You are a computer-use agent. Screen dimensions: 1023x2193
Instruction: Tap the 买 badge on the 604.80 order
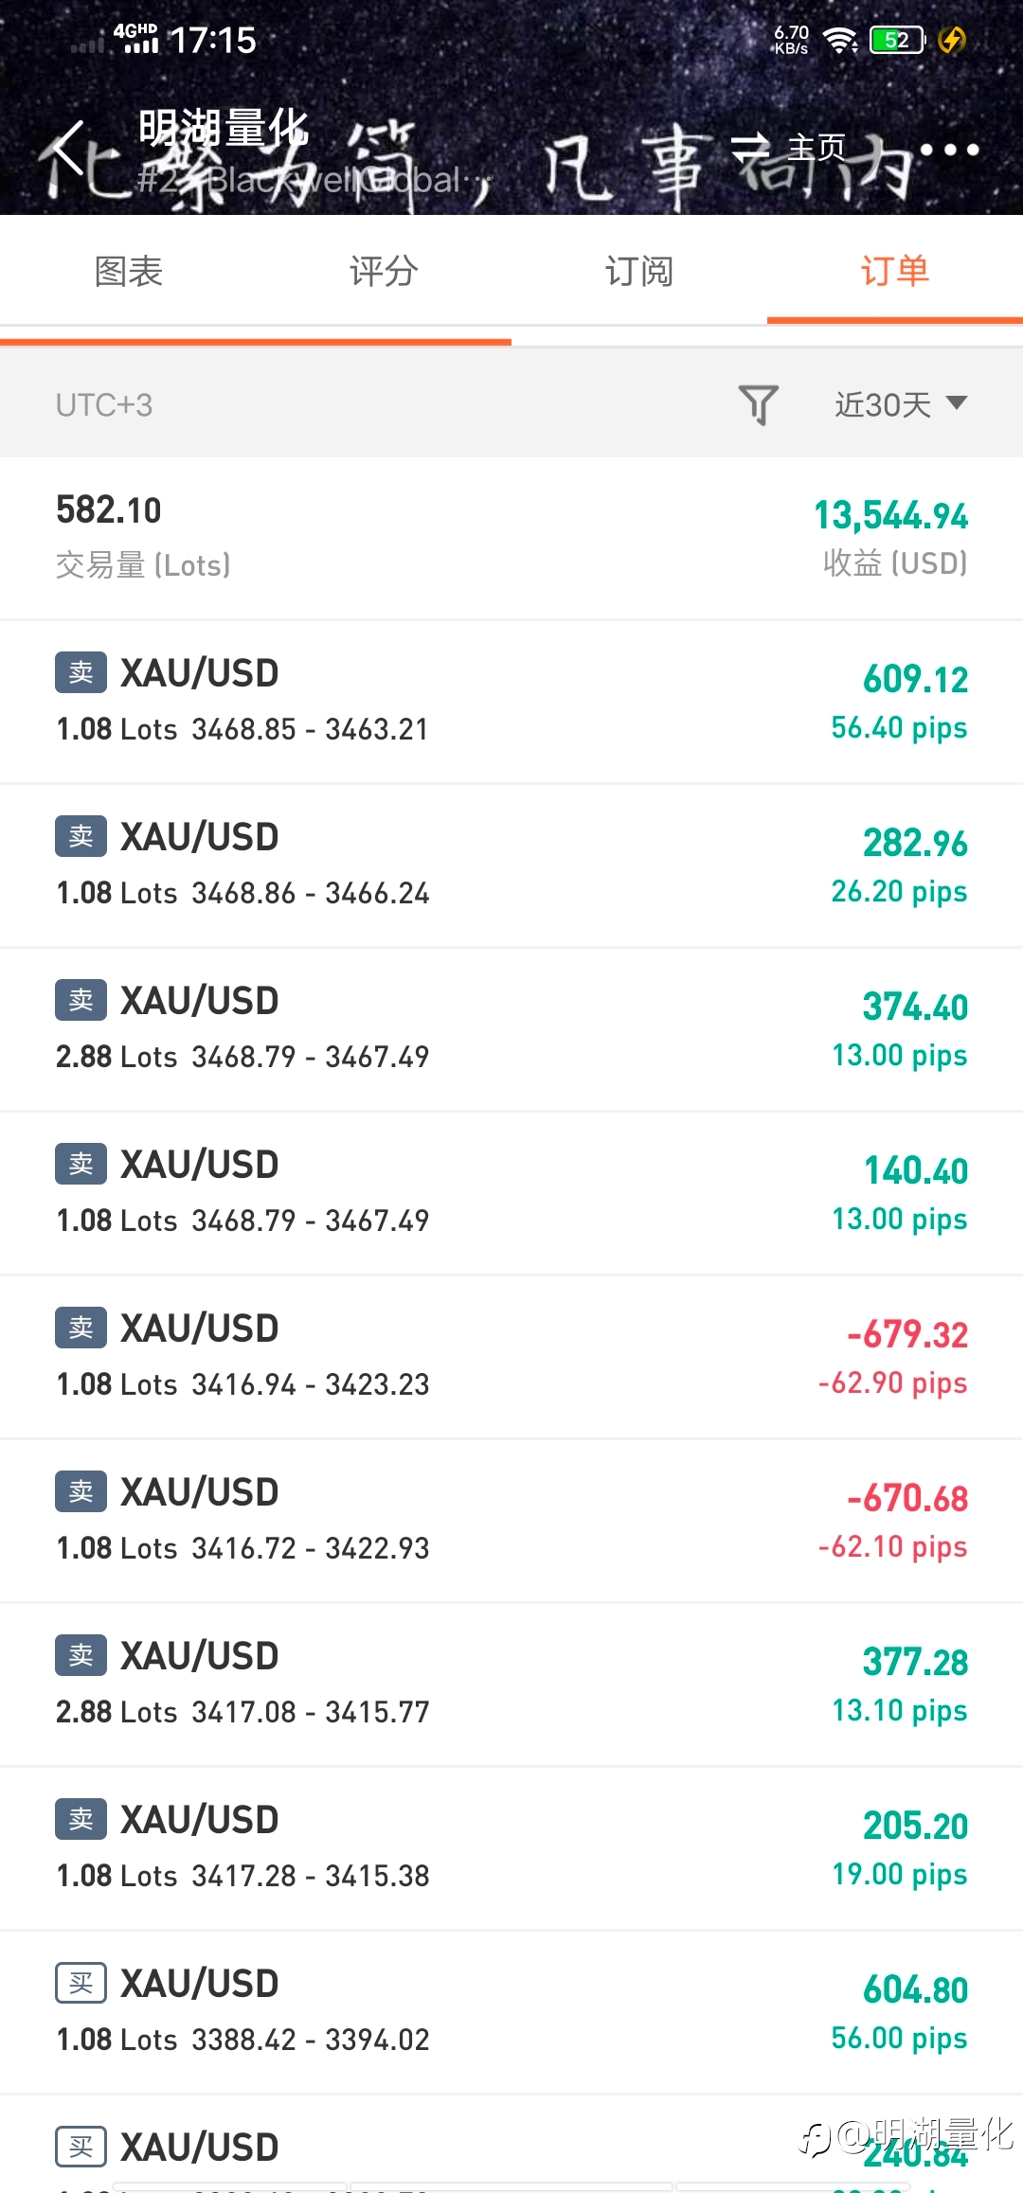click(x=81, y=1983)
